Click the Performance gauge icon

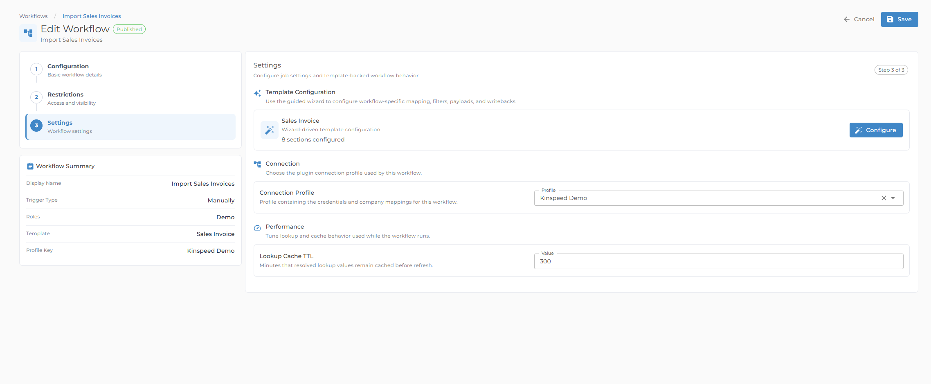click(x=257, y=228)
